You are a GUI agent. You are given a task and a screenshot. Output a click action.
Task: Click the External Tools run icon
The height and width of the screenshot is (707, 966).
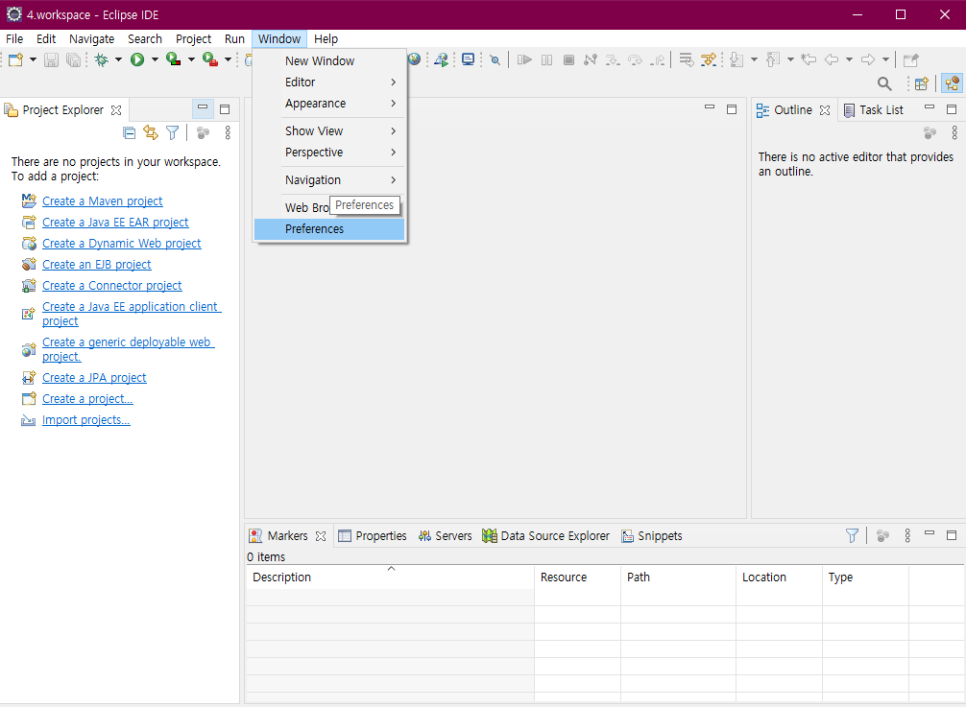[210, 59]
